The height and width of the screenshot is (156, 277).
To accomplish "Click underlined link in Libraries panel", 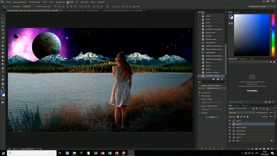I will pos(252,91).
